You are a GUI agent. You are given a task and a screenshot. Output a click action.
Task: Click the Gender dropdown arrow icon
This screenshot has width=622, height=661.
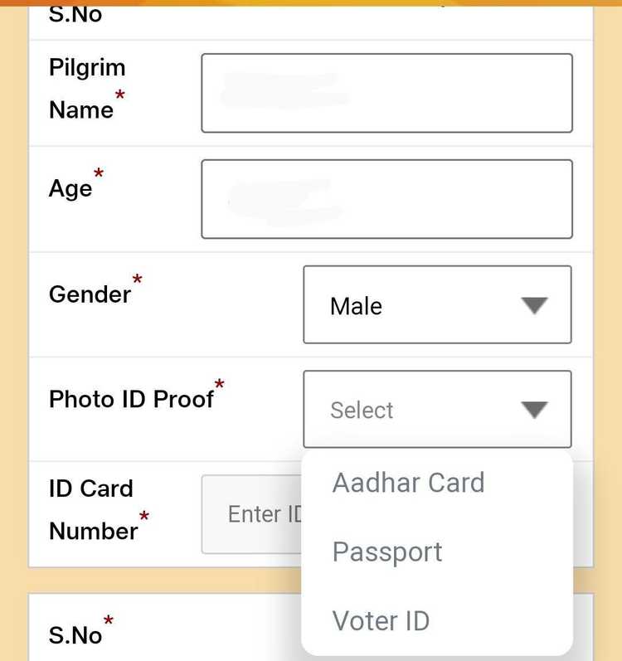tap(535, 305)
